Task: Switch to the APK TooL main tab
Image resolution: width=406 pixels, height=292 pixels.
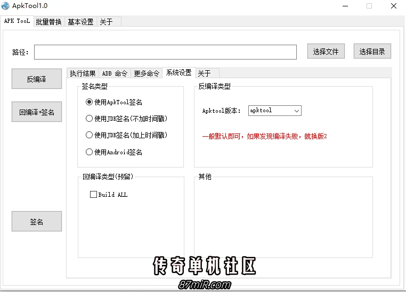Action: 17,21
